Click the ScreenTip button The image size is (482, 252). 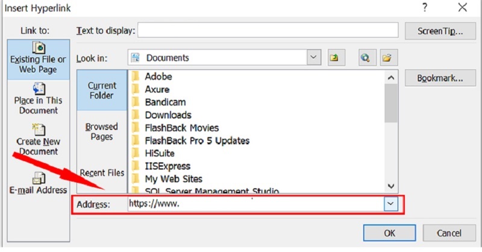click(x=440, y=31)
